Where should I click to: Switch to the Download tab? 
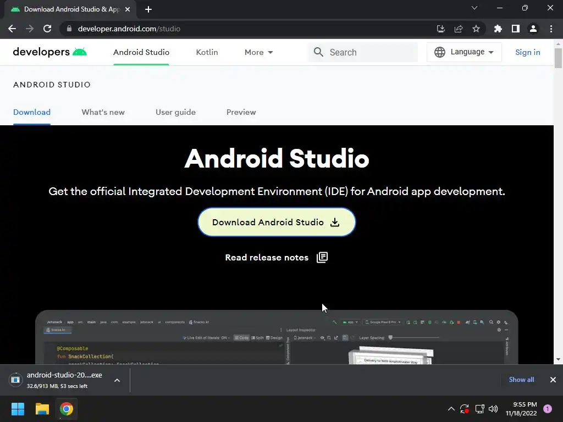coord(31,112)
